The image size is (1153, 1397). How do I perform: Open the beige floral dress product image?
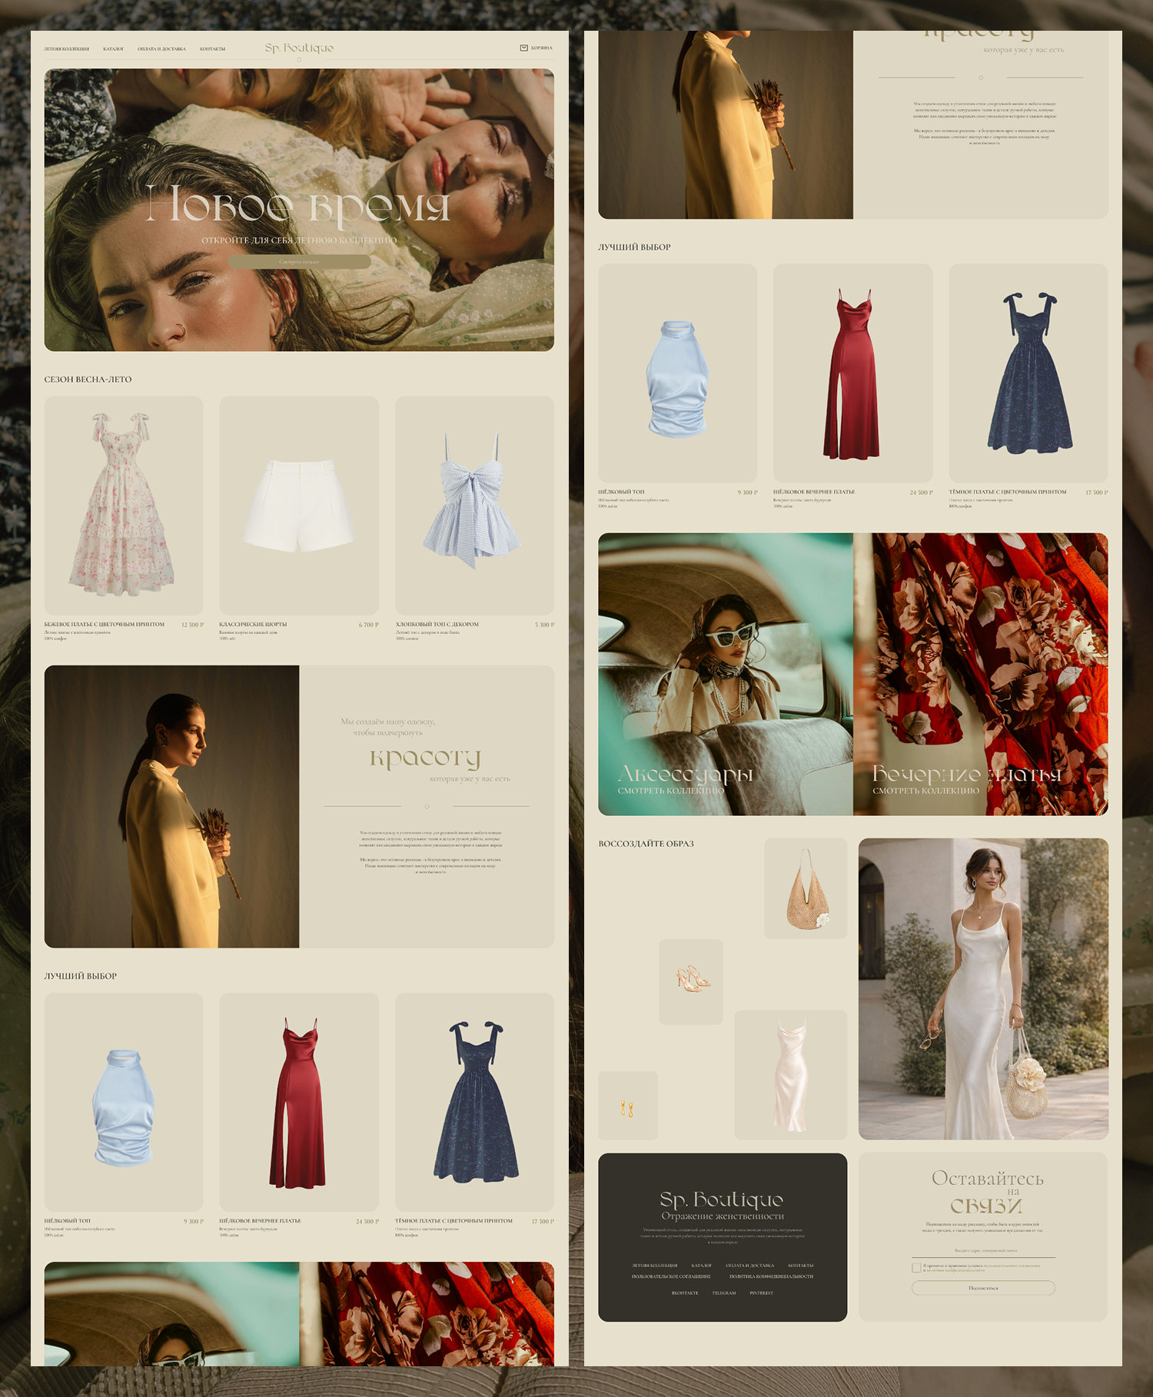pyautogui.click(x=124, y=506)
